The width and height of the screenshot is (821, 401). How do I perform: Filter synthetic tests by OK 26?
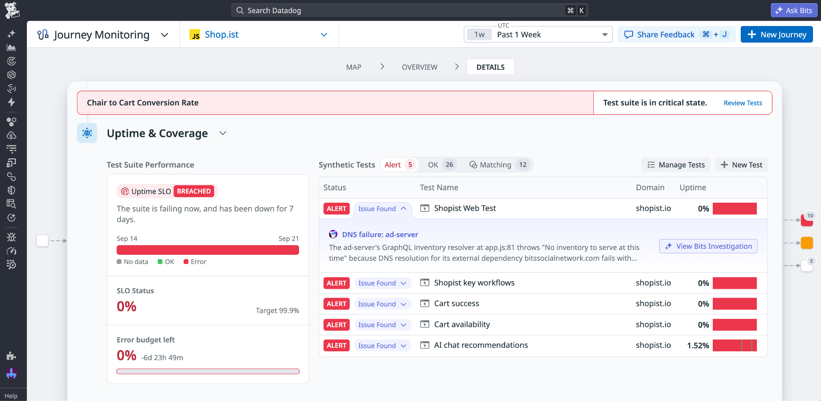[442, 165]
